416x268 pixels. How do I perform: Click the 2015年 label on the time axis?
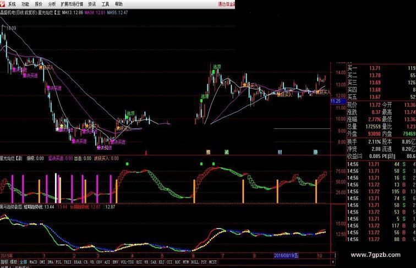click(x=7, y=256)
